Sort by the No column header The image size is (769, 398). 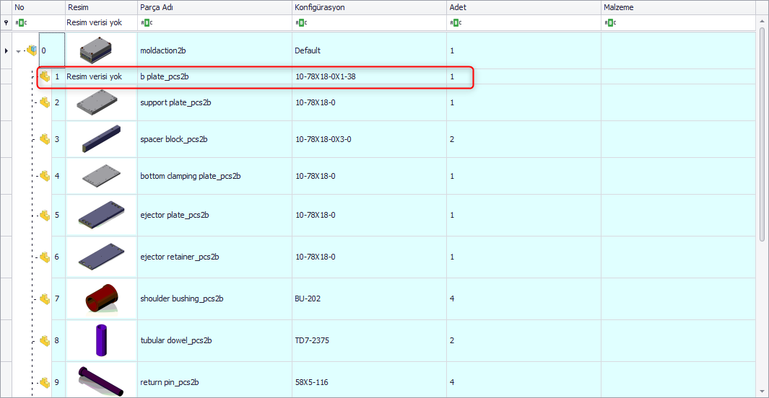tap(38, 7)
